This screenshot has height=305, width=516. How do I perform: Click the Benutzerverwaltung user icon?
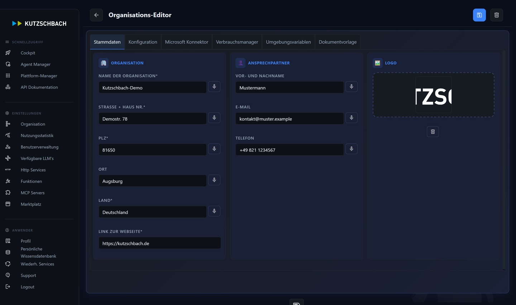pos(8,147)
